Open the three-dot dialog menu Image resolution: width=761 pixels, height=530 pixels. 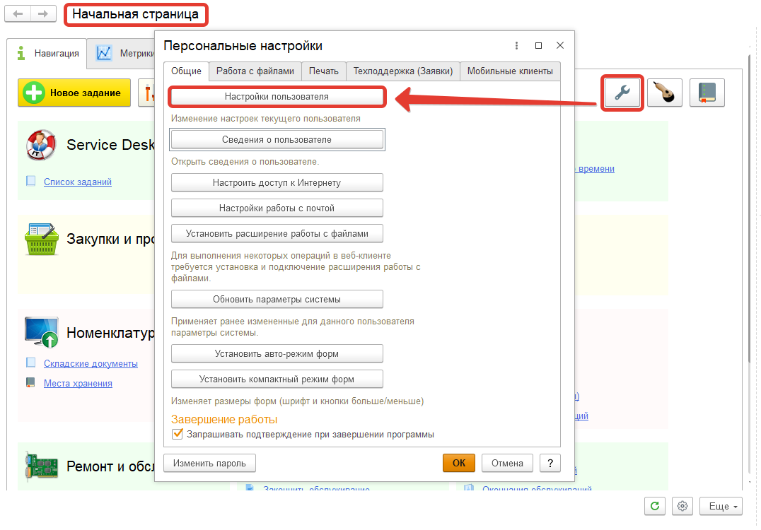click(x=517, y=46)
